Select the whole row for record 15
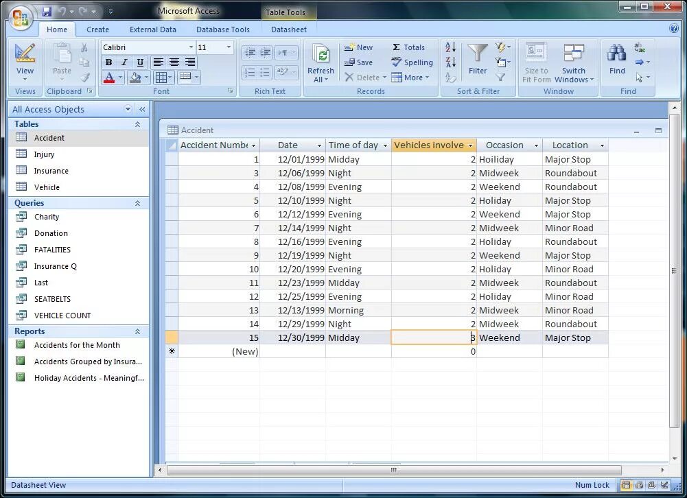The width and height of the screenshot is (687, 498). pos(172,337)
